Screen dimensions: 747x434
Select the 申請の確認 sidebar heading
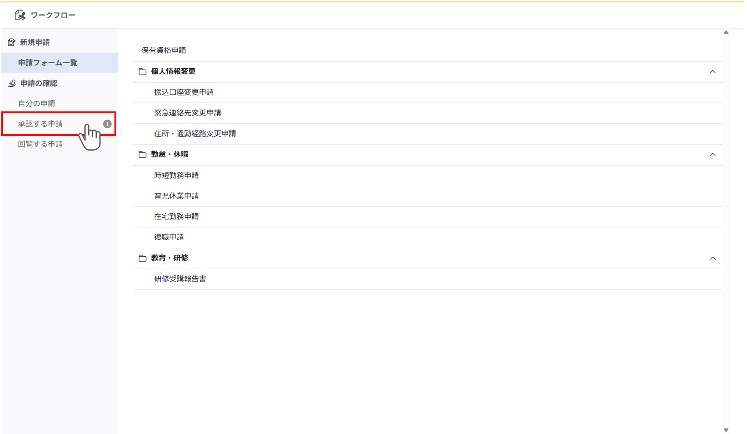click(x=38, y=83)
